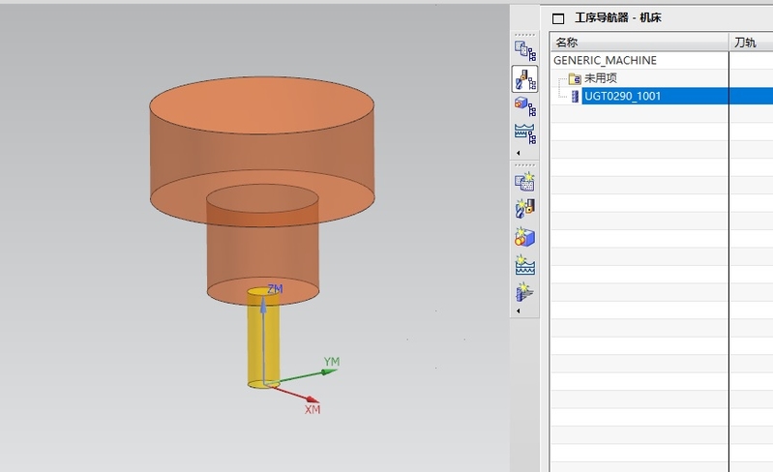Select the Machine Tool View icon
The width and height of the screenshot is (773, 472).
(x=524, y=78)
